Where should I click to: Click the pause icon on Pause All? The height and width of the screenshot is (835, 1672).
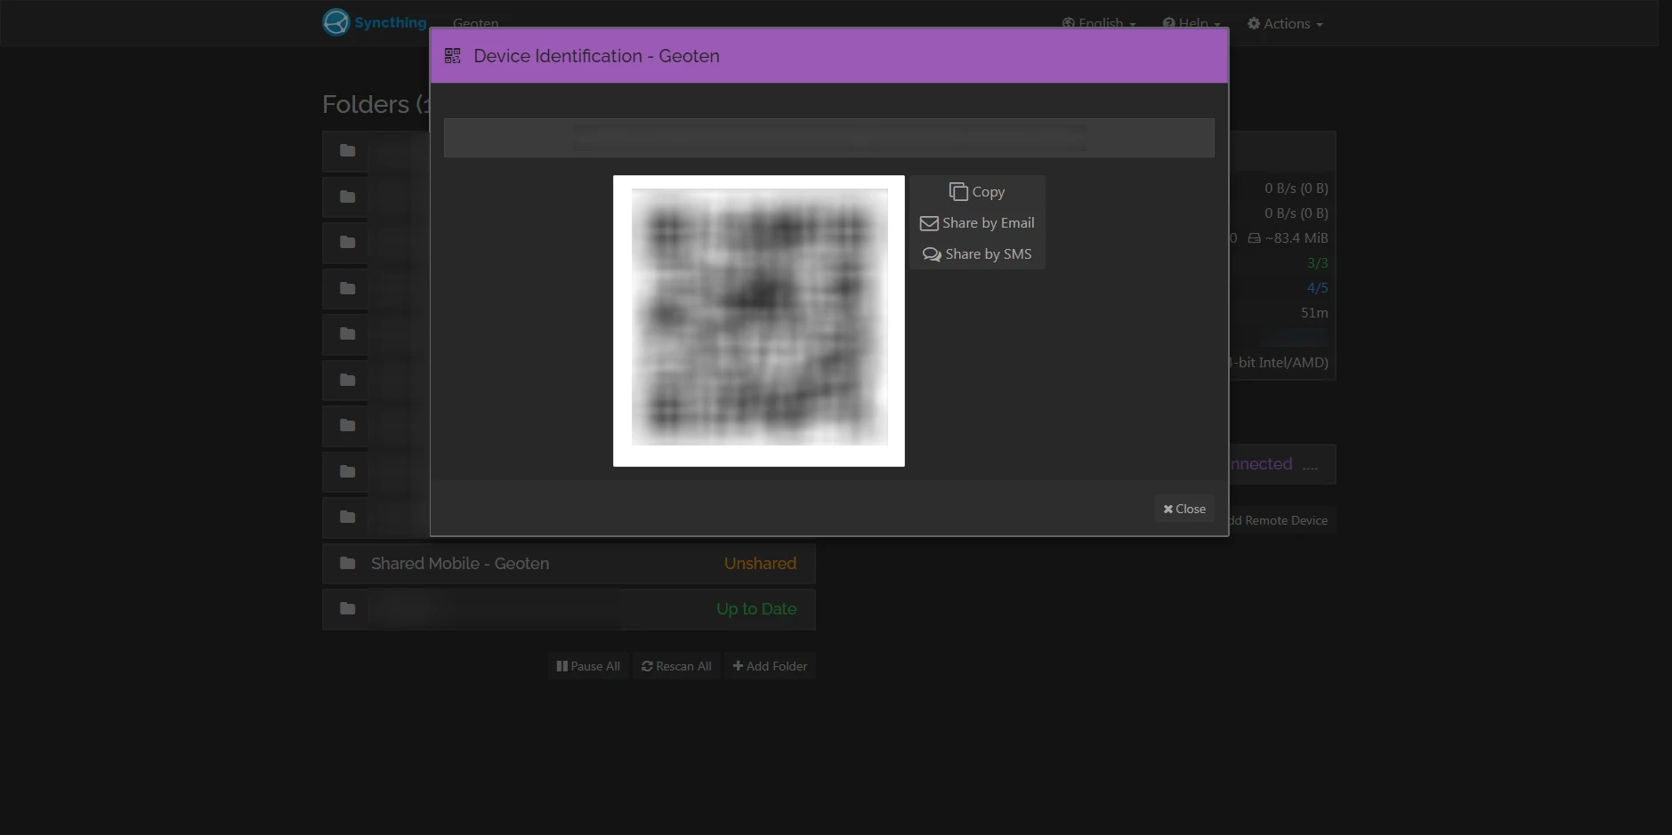click(x=562, y=665)
